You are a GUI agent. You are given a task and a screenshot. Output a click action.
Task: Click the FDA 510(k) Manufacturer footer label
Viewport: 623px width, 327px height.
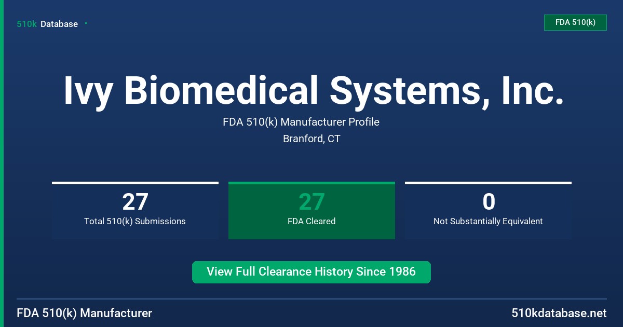[x=85, y=313]
